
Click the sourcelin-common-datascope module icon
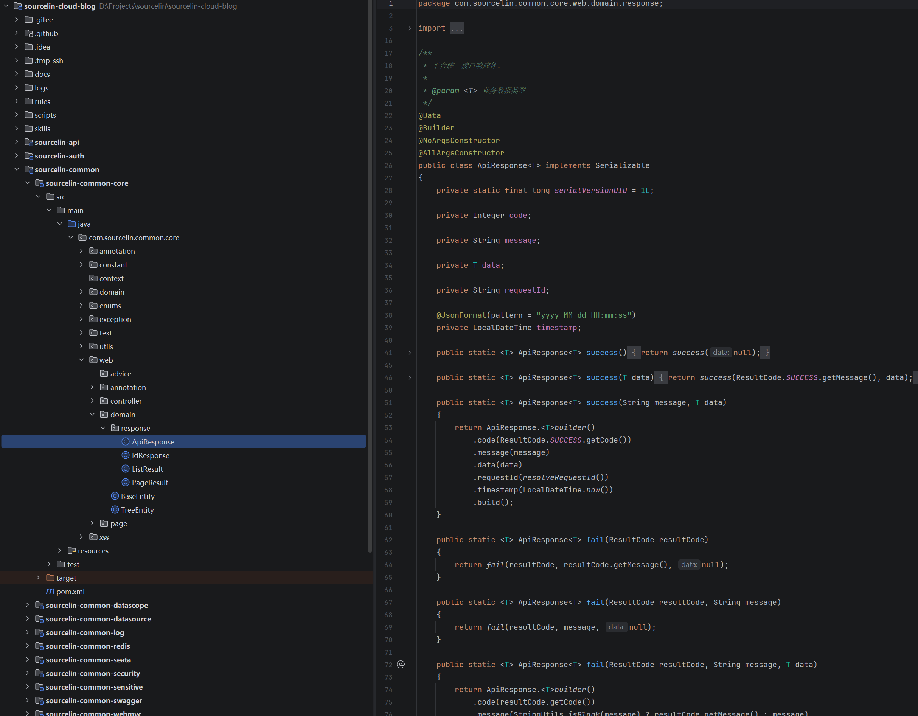pos(39,605)
